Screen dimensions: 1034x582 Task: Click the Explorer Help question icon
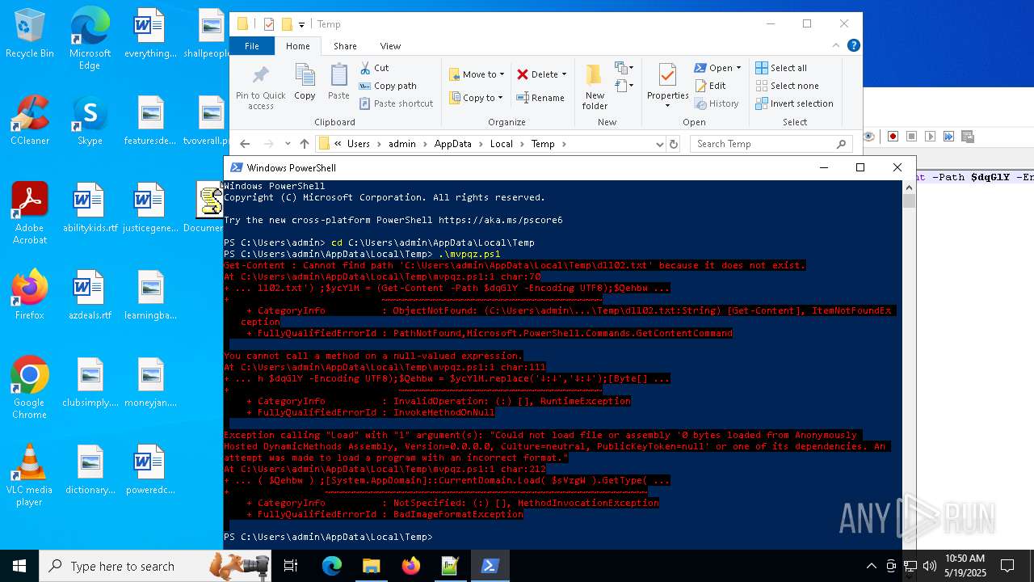pyautogui.click(x=853, y=46)
